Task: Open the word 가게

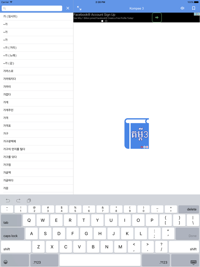Action: [x=36, y=102]
